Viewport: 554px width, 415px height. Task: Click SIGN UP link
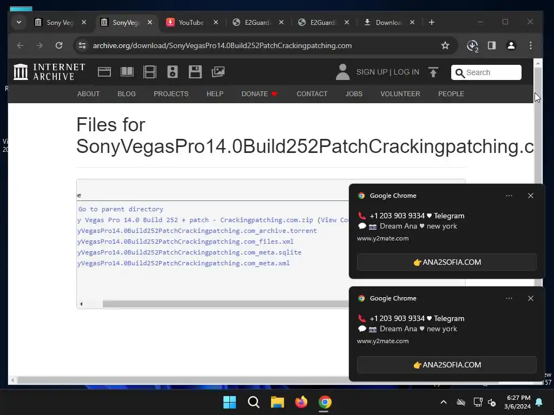(x=372, y=72)
